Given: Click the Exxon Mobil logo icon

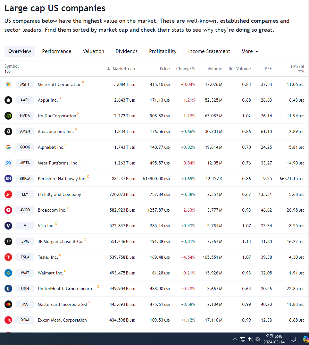Looking at the screenshot, I should 8,320.
